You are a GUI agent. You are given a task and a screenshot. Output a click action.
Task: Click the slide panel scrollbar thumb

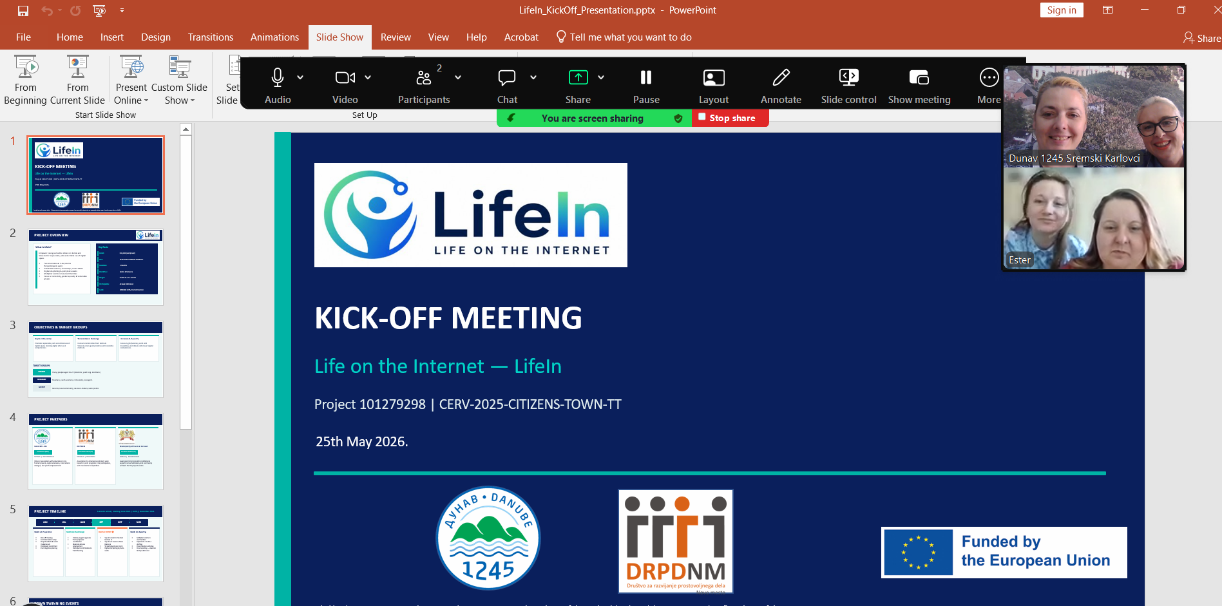point(186,281)
